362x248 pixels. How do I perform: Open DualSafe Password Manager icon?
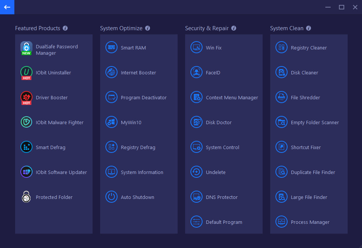(x=26, y=48)
